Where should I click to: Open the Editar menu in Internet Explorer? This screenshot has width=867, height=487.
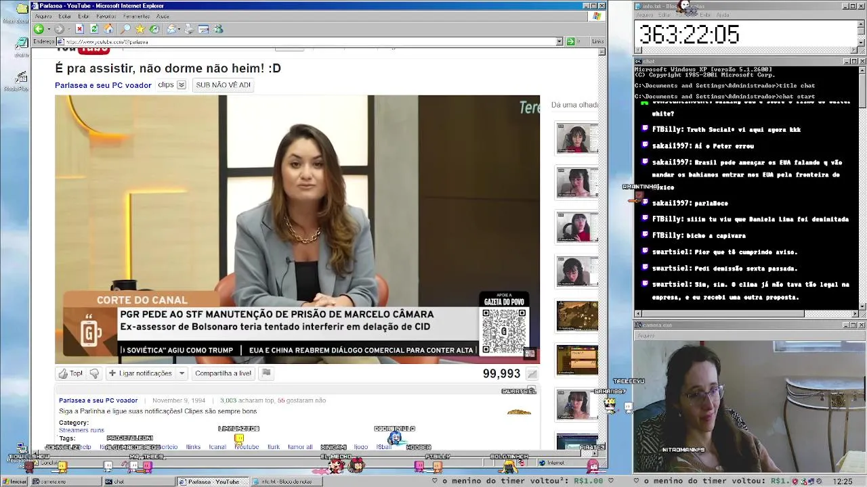tap(64, 16)
